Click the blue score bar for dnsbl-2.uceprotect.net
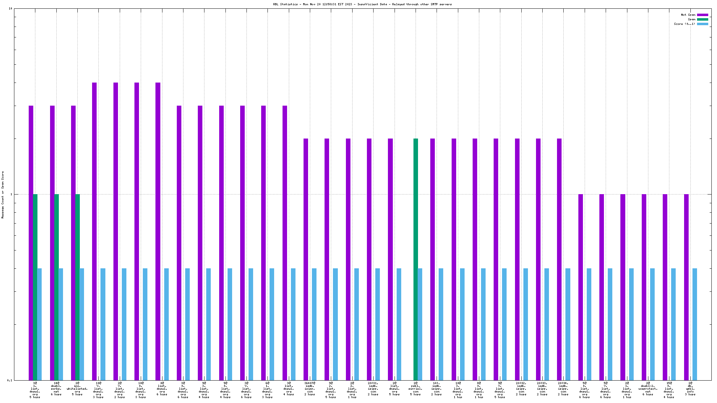717x403 pixels. pyautogui.click(x=652, y=324)
